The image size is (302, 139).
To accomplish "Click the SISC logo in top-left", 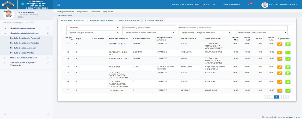I will pos(8,5).
